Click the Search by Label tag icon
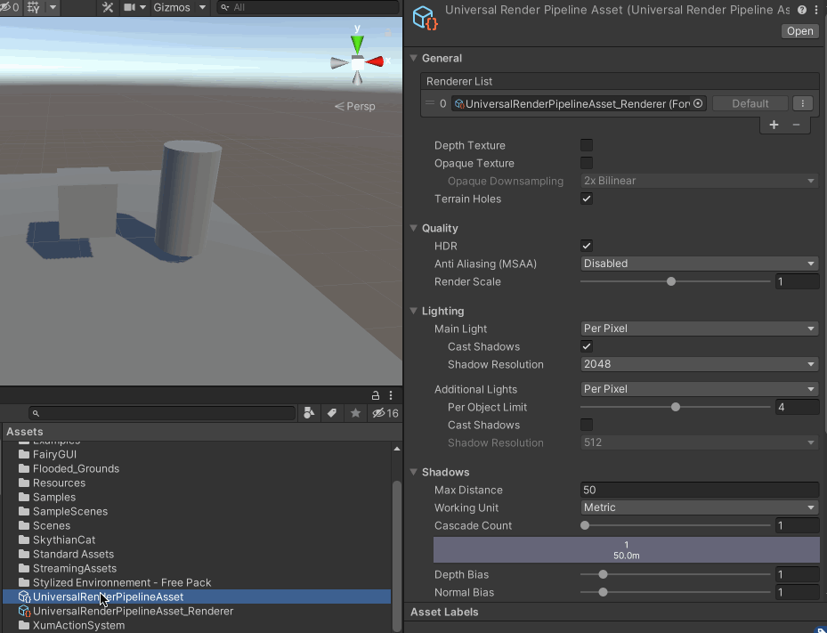This screenshot has width=827, height=633. [332, 413]
